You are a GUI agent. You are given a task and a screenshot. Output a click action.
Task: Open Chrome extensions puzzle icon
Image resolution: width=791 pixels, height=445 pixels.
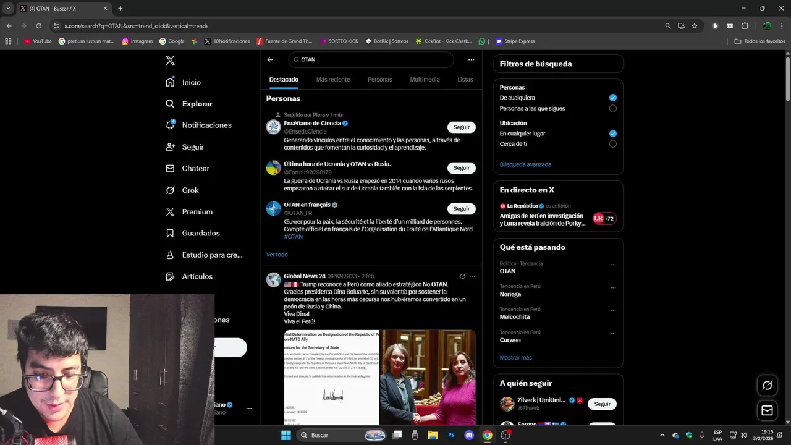coord(745,26)
